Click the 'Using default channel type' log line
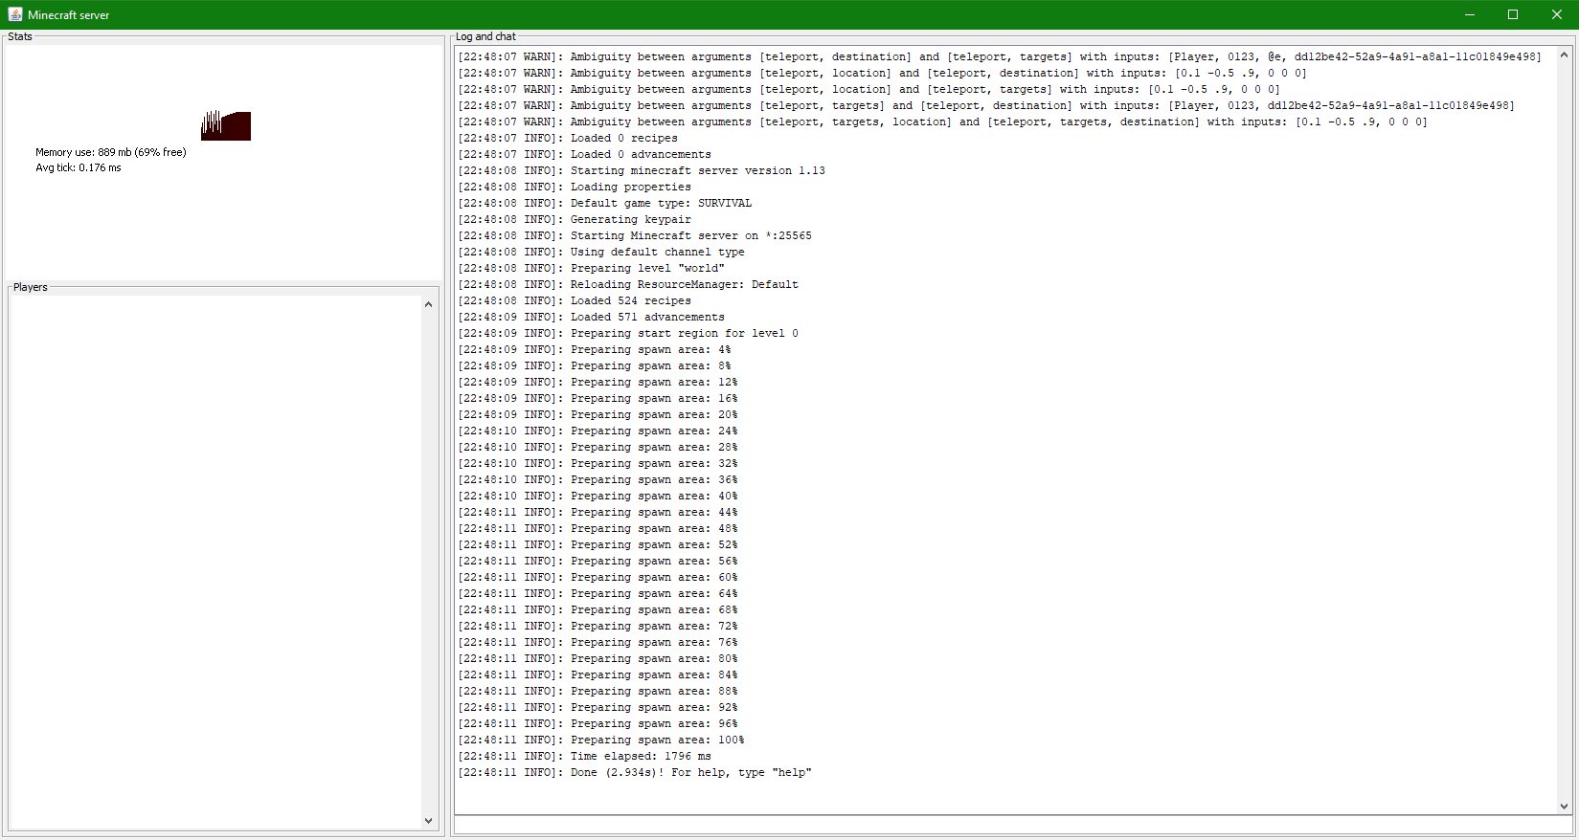Viewport: 1579px width, 840px height. point(601,253)
